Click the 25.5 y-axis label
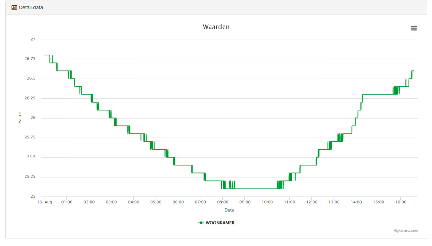The width and height of the screenshot is (432, 246). (31, 157)
